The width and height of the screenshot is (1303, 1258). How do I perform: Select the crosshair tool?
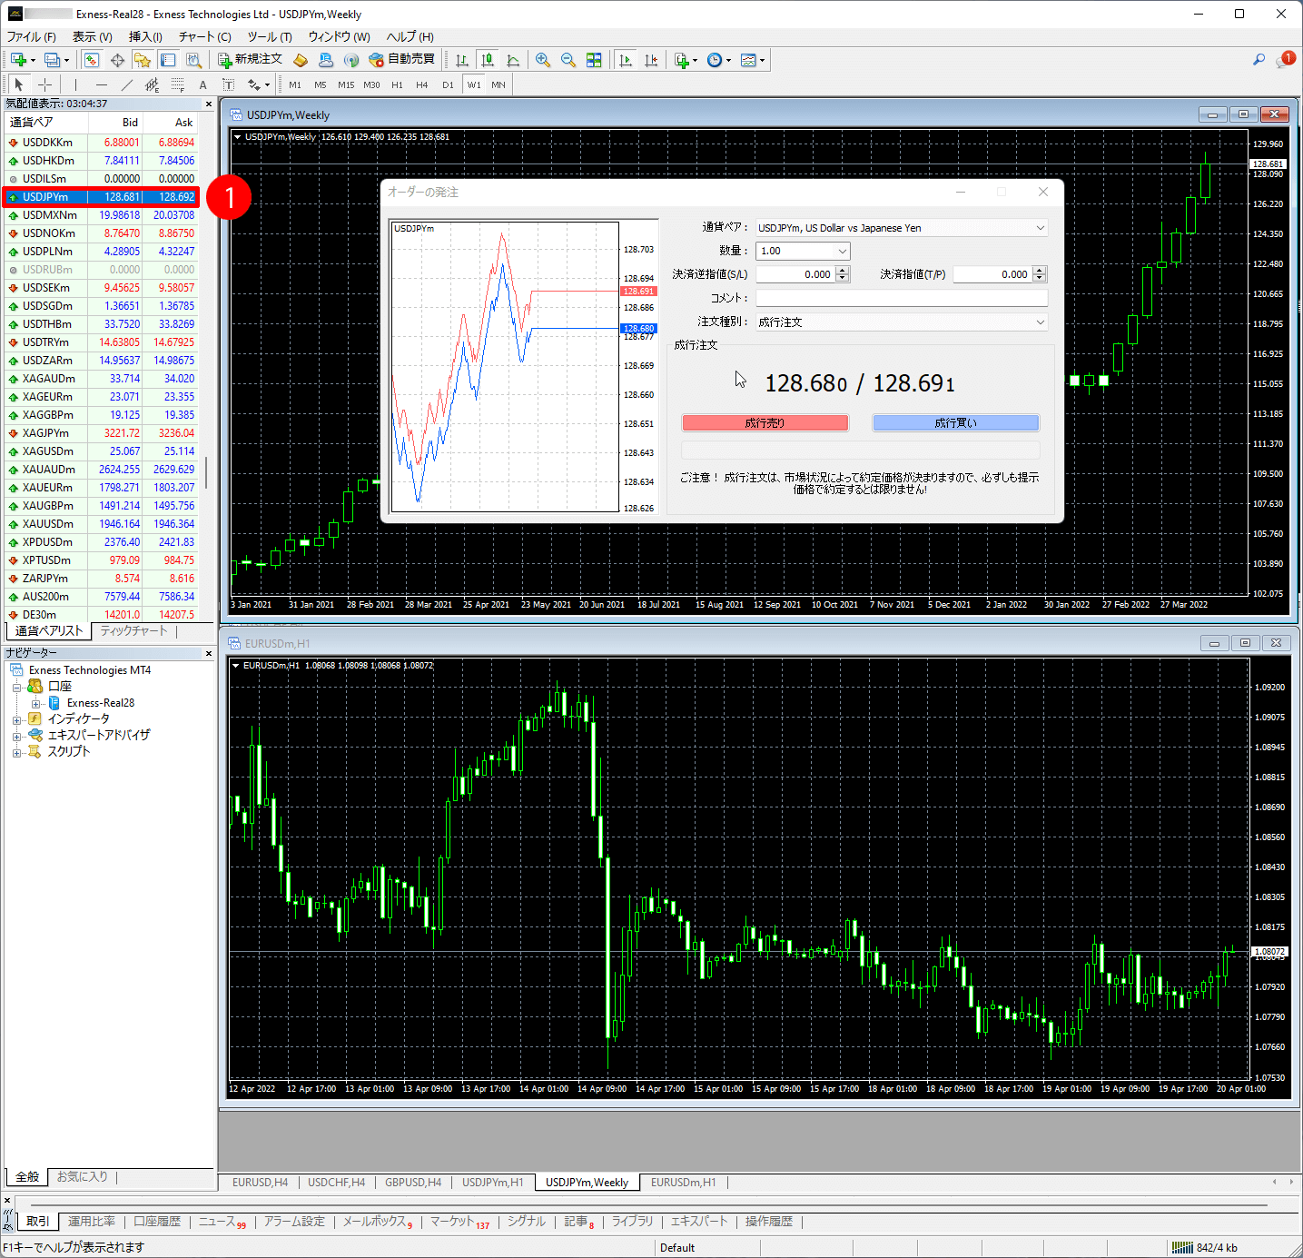point(44,84)
